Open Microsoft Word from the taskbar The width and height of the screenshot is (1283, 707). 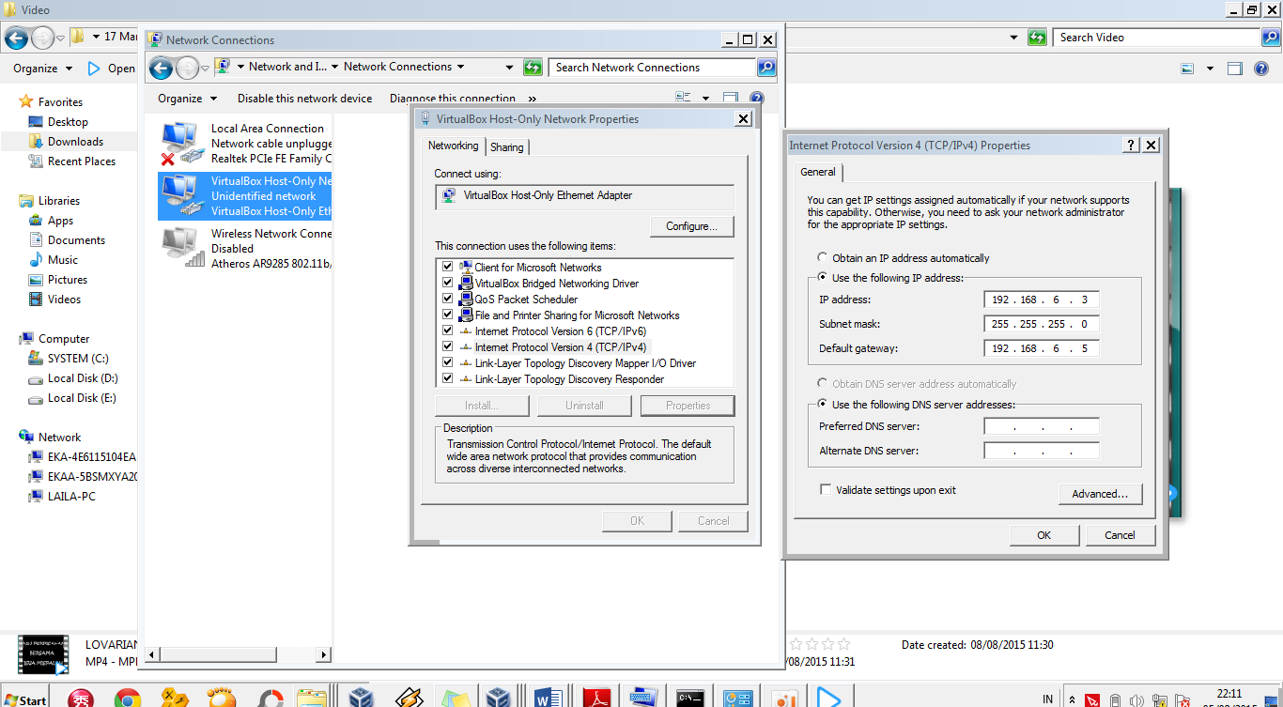pos(547,699)
